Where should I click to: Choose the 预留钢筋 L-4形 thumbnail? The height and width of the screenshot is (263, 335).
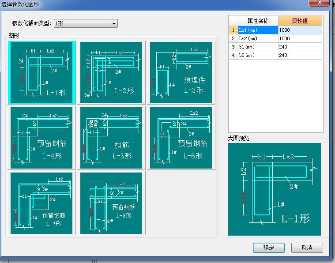(x=41, y=138)
